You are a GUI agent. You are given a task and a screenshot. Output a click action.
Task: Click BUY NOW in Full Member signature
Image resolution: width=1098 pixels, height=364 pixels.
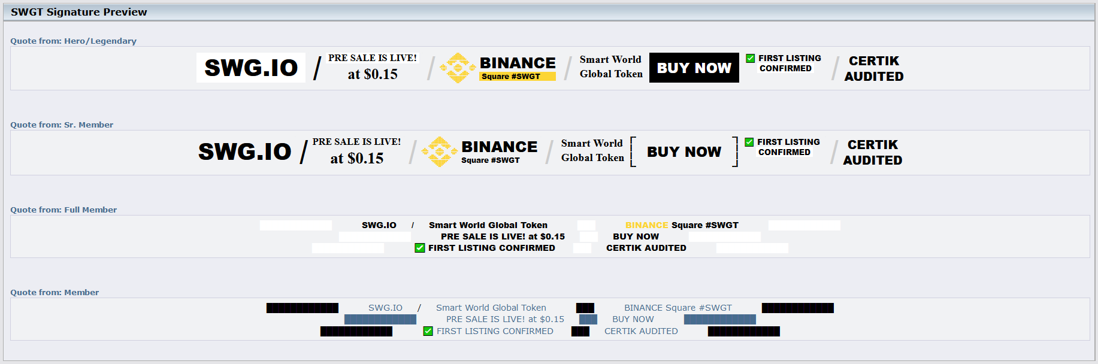[636, 236]
